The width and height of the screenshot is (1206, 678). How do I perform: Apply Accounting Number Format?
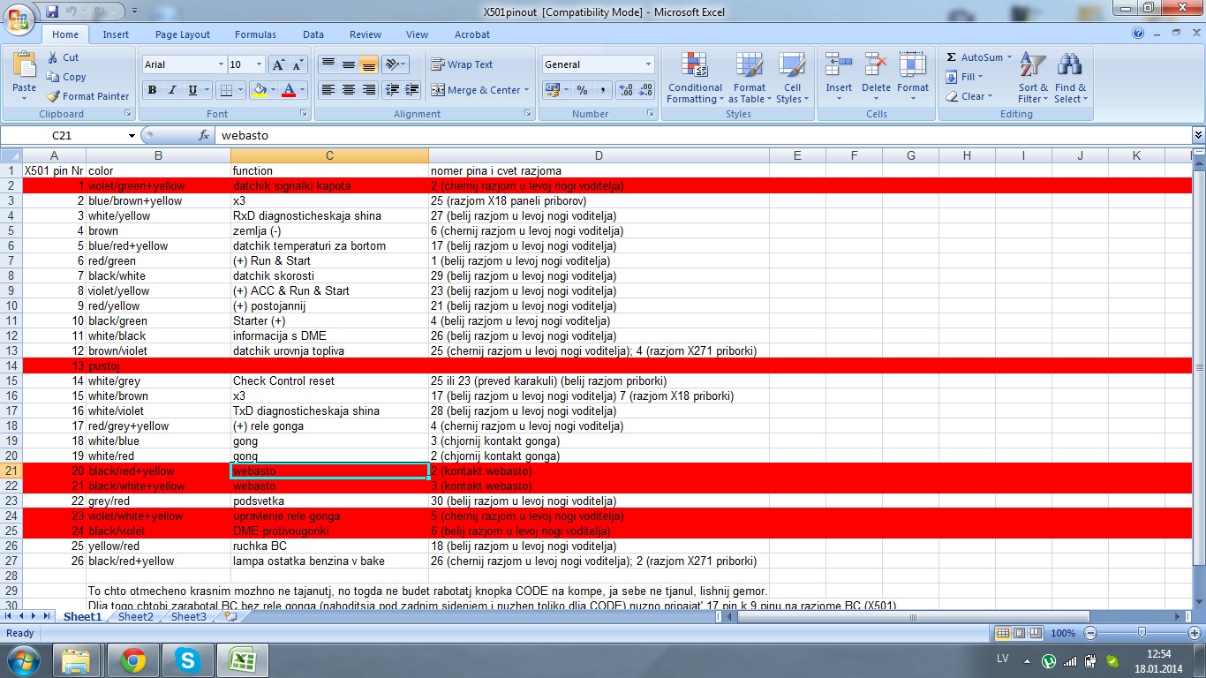coord(552,90)
